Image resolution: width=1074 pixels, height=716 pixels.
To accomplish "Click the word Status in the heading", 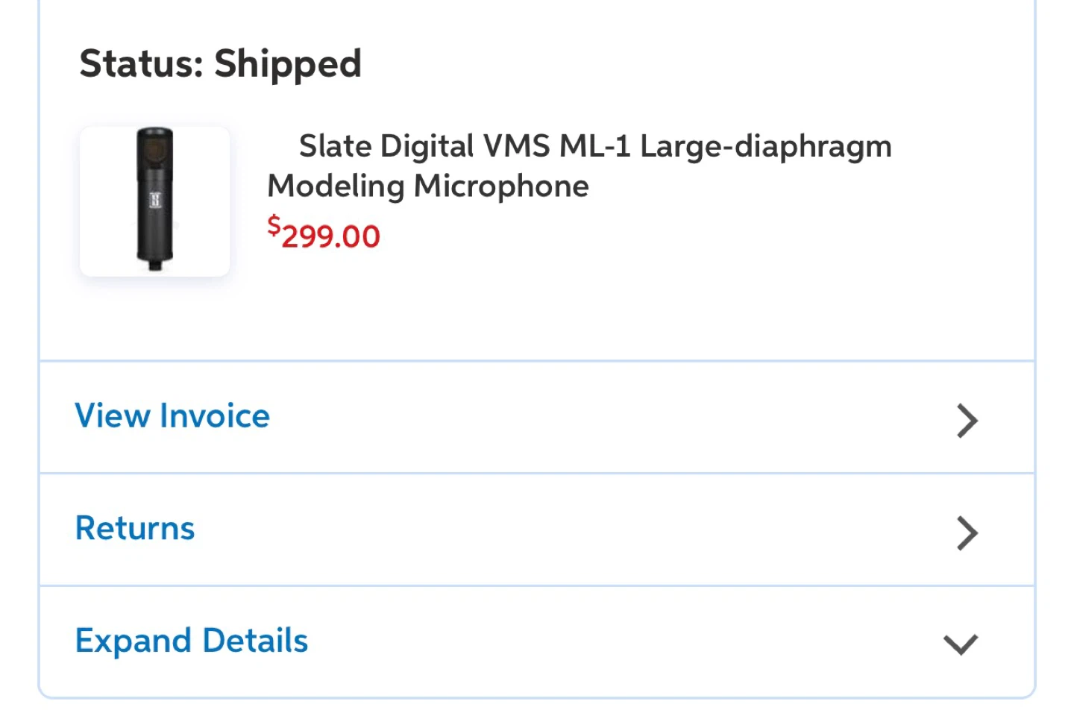I will [141, 63].
